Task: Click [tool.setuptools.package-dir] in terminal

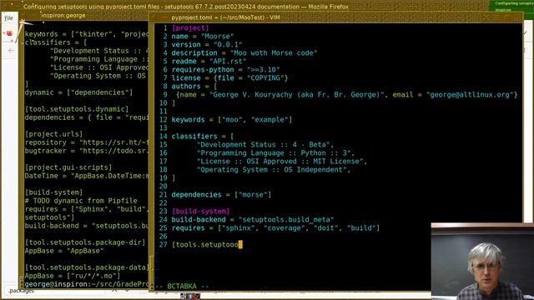Action: [84, 242]
